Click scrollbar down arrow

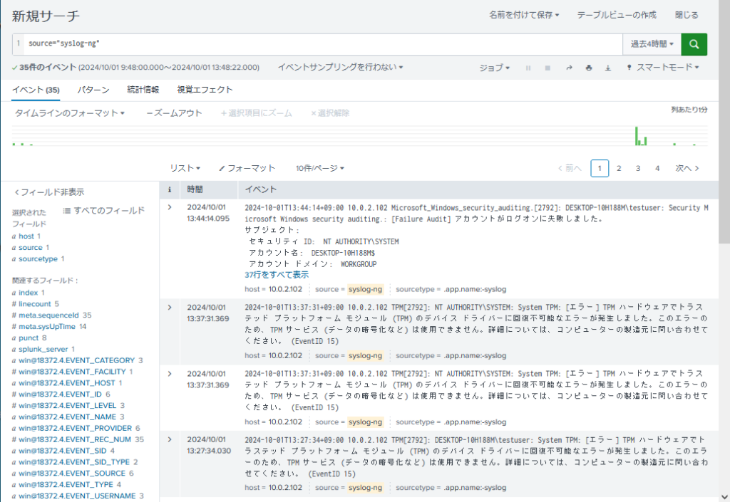(724, 496)
